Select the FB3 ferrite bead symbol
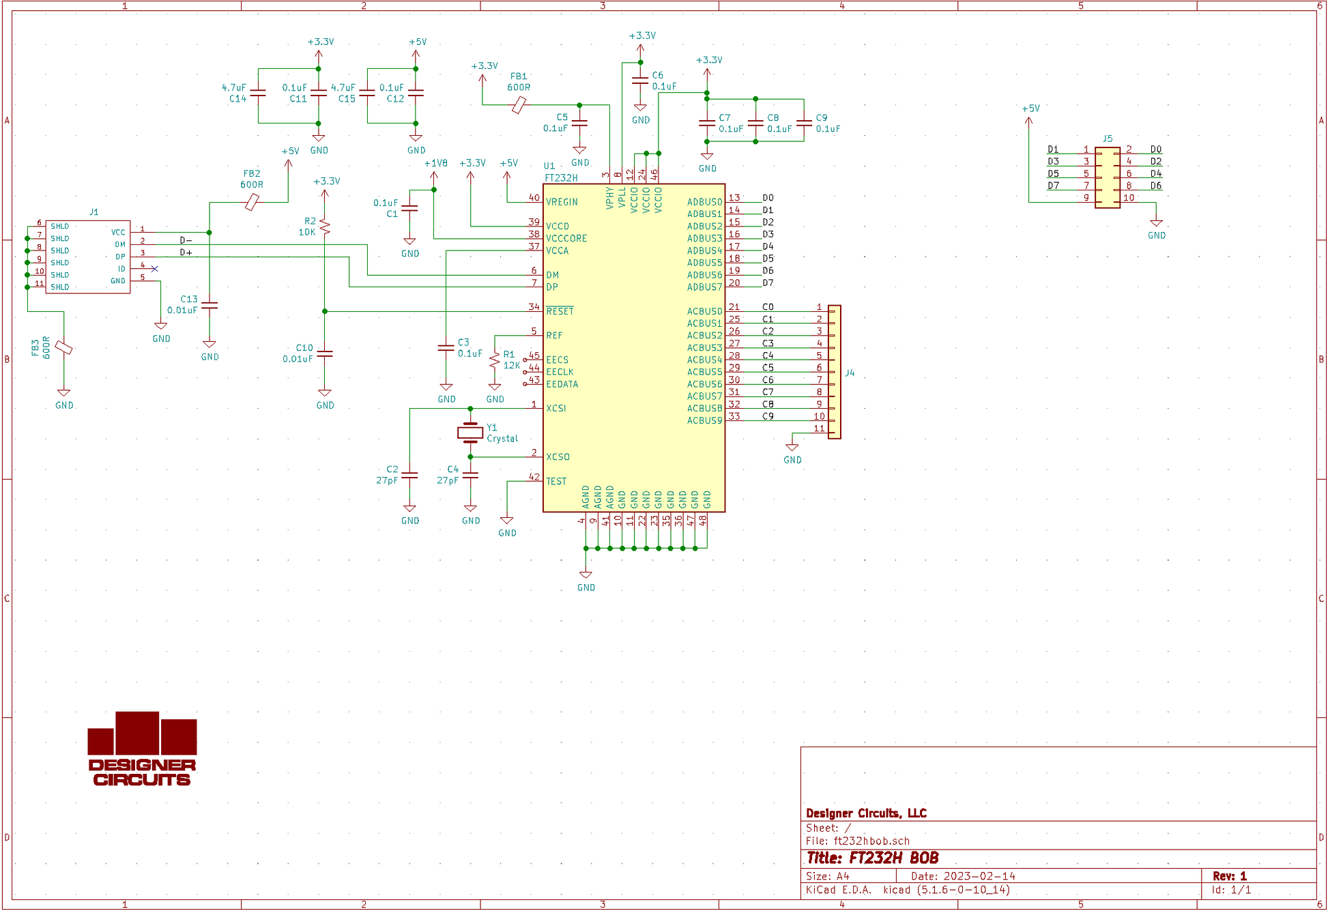Screen dimensions: 1328x911 pyautogui.click(x=63, y=347)
